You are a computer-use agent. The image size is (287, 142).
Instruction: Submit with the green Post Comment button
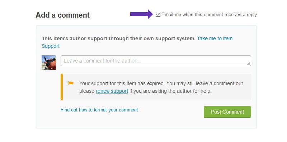[227, 112]
